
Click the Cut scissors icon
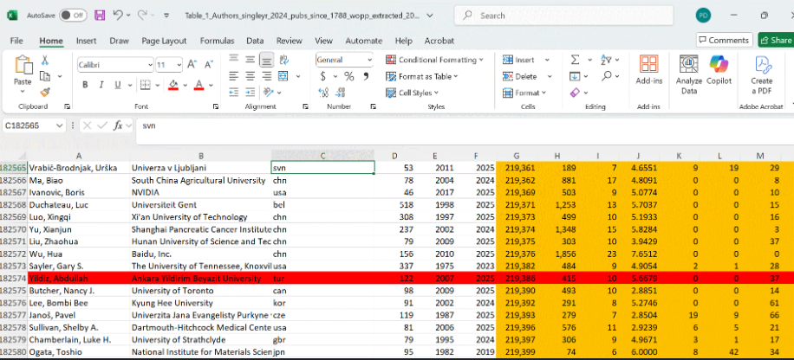[x=45, y=60]
